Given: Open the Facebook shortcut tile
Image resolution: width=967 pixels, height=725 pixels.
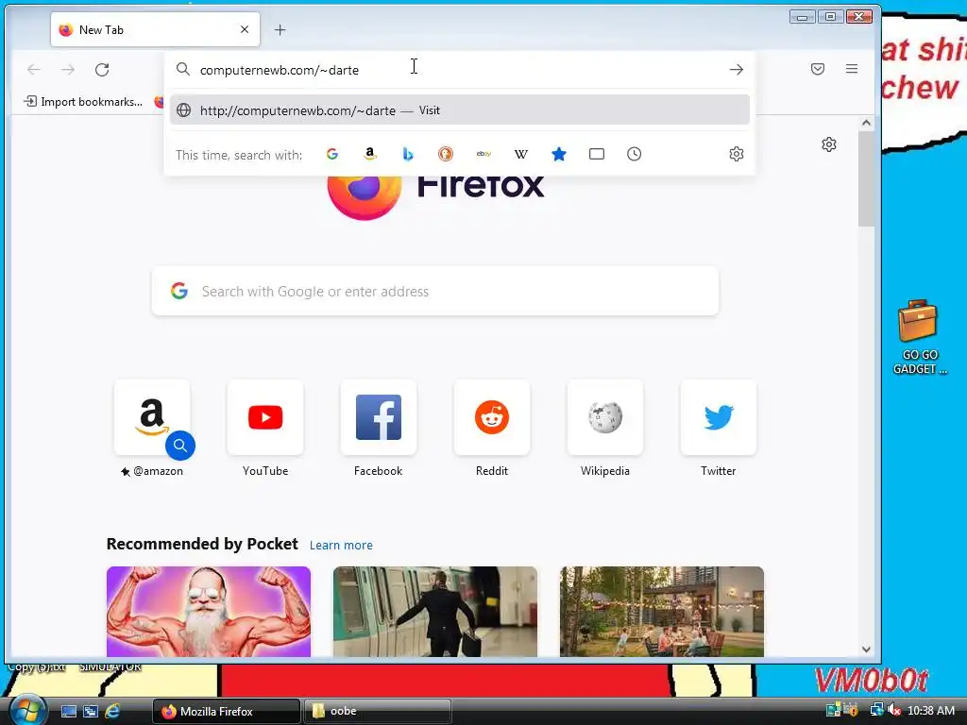Looking at the screenshot, I should click(x=378, y=417).
